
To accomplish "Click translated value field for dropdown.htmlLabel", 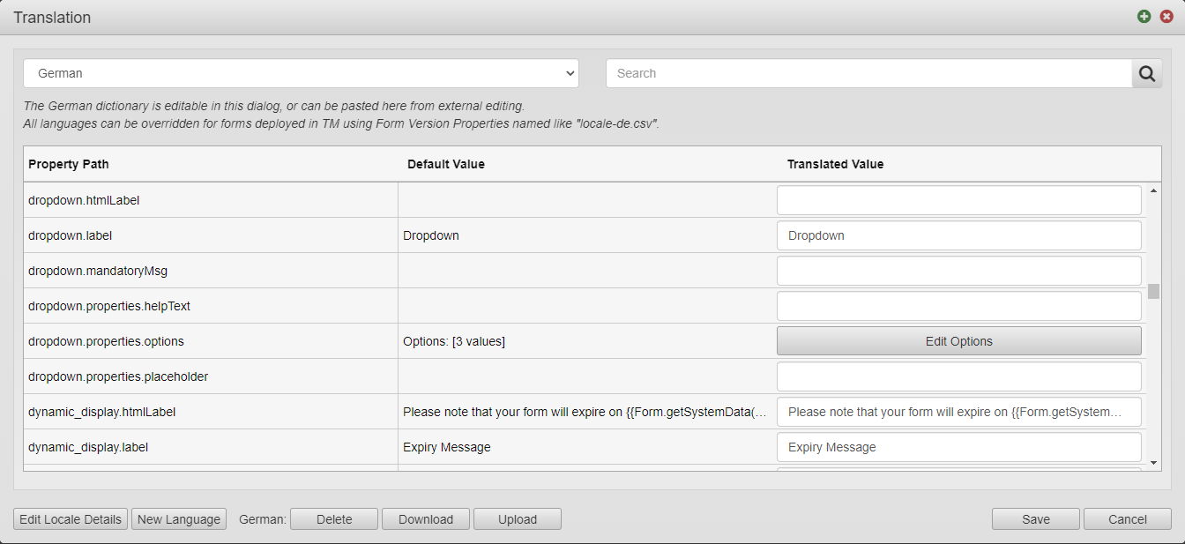I will point(959,200).
